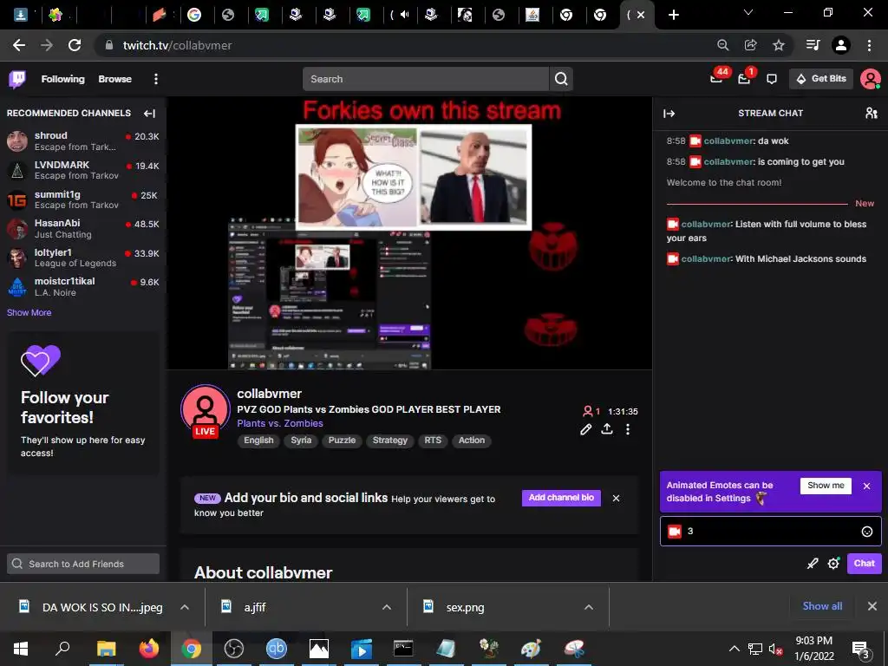Viewport: 888px width, 666px height.
Task: Expand options for sex.png download
Action: pyautogui.click(x=589, y=607)
